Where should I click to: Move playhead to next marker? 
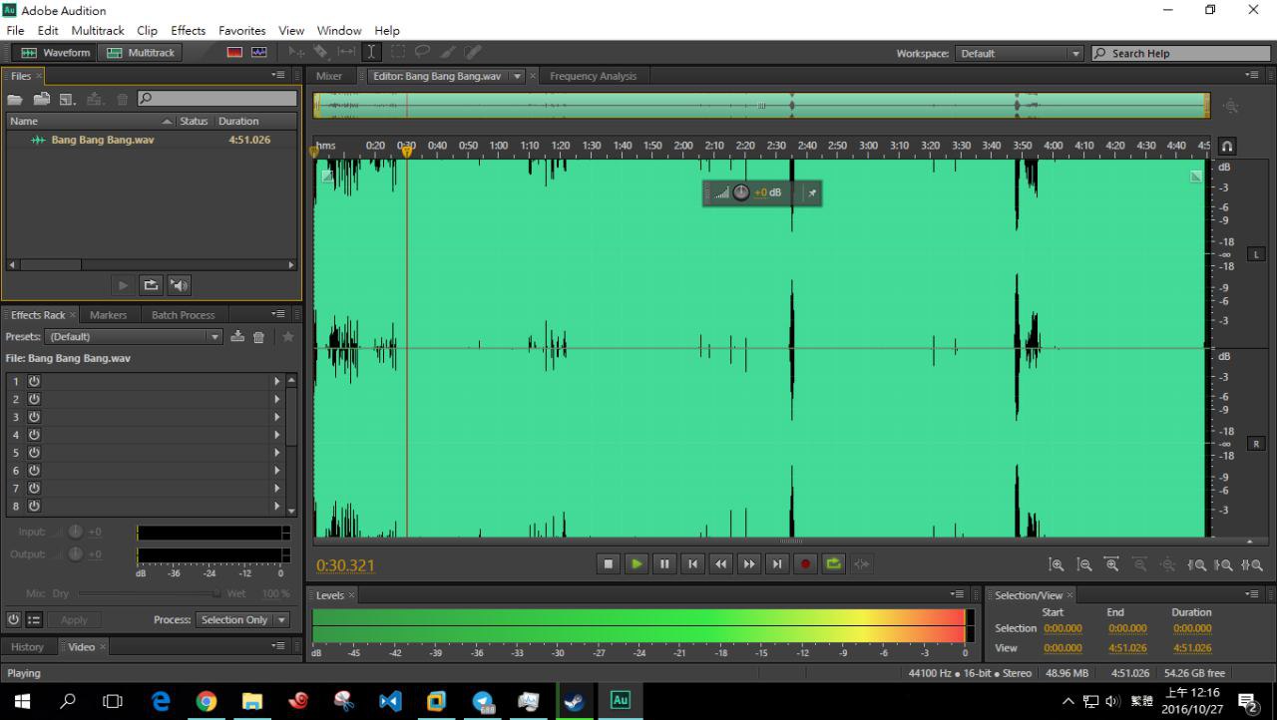(776, 563)
